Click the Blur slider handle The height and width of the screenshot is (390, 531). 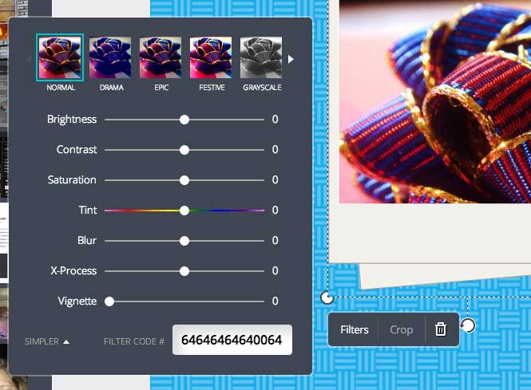click(x=184, y=241)
